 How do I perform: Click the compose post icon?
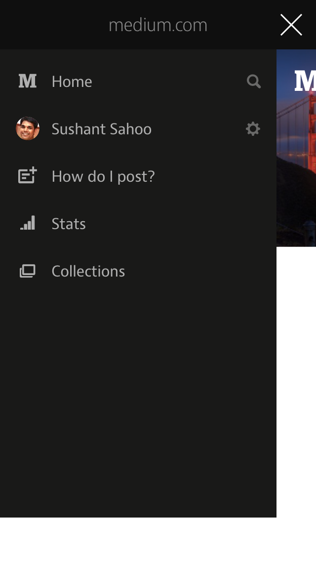28,175
